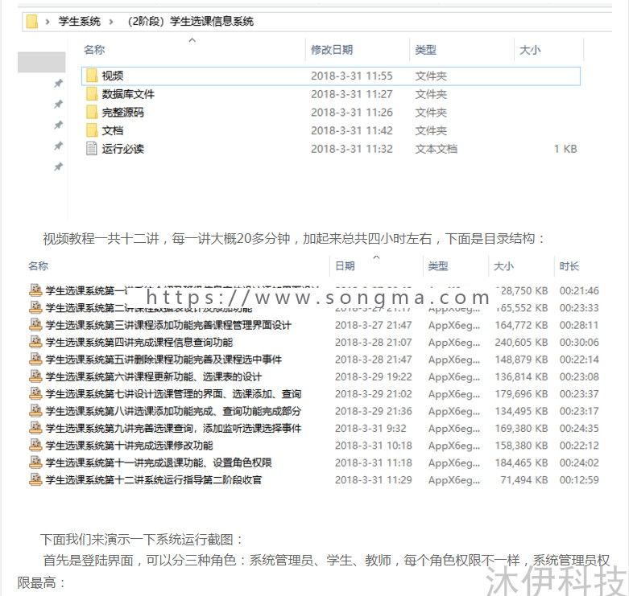Select the 数据库文件 folder name
The height and width of the screenshot is (596, 629).
(128, 94)
